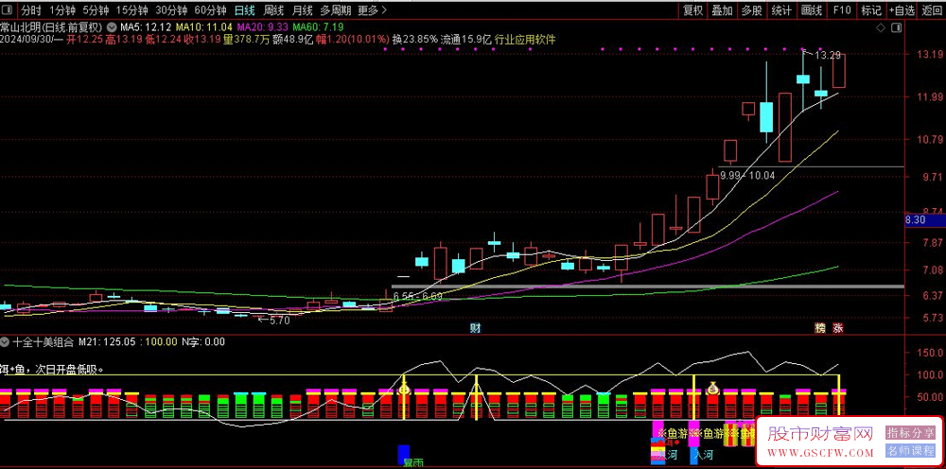The image size is (946, 469).
Task: Switch to the 周线 weekly timeframe
Action: click(273, 10)
